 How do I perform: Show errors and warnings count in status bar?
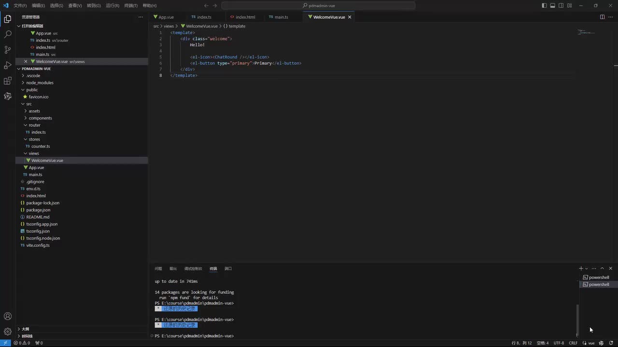tap(22, 343)
